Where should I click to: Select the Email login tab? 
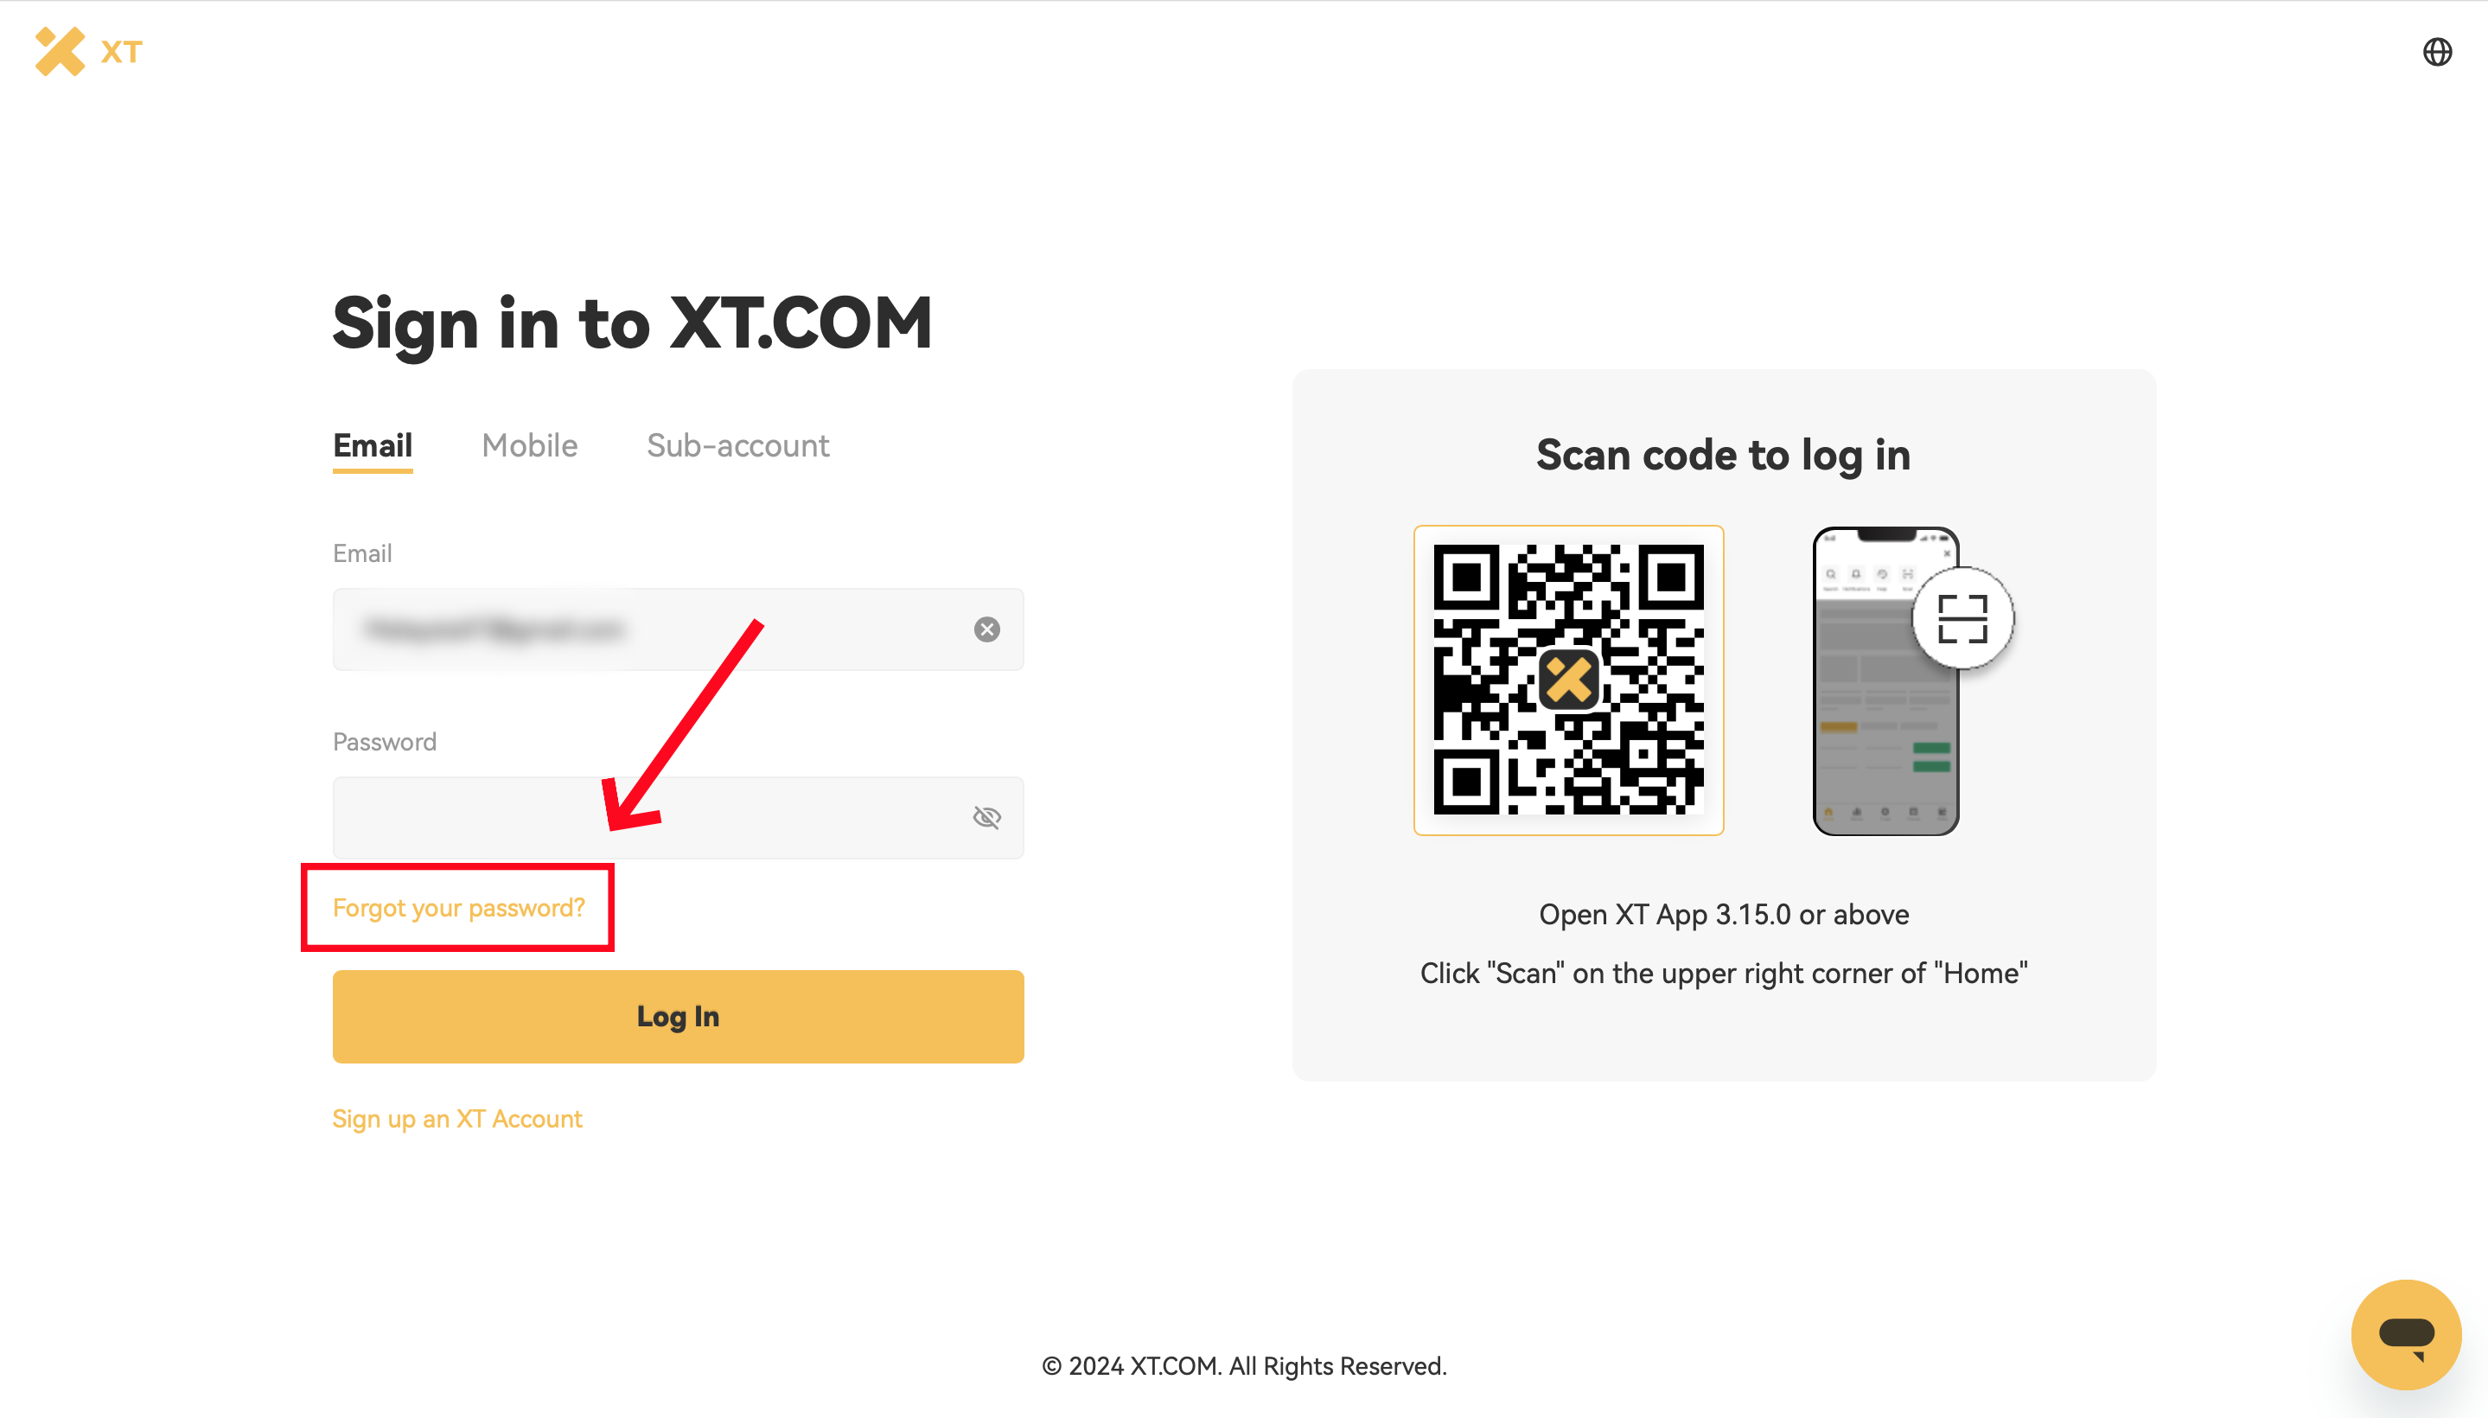[372, 446]
